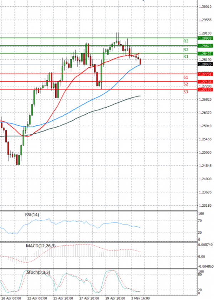This screenshot has width=214, height=300.
Task: Click the S2 support price label 1.27435
Action: pyautogui.click(x=205, y=82)
